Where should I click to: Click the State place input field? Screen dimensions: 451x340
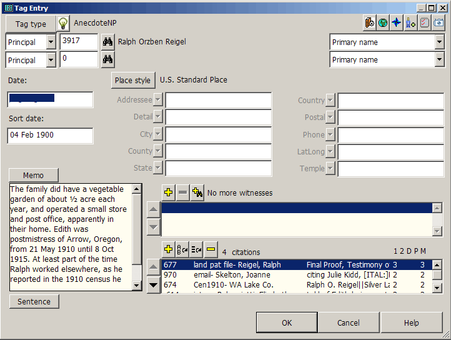218,168
